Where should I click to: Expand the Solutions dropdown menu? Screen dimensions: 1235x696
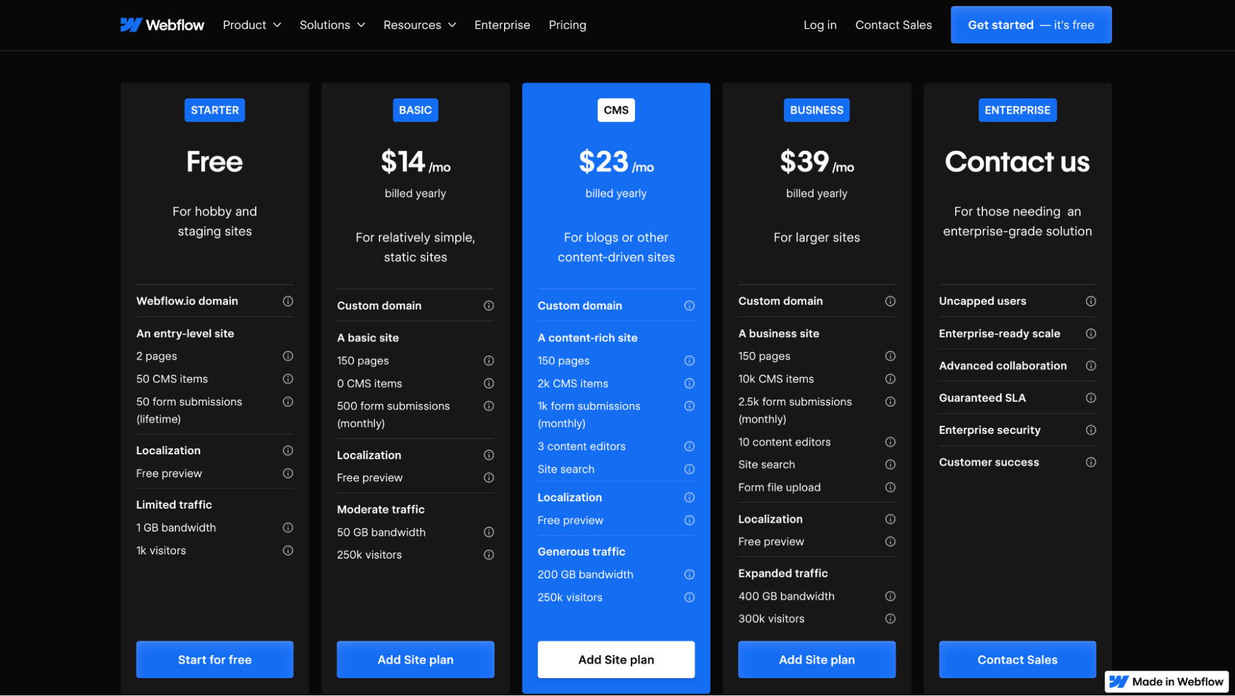tap(332, 25)
